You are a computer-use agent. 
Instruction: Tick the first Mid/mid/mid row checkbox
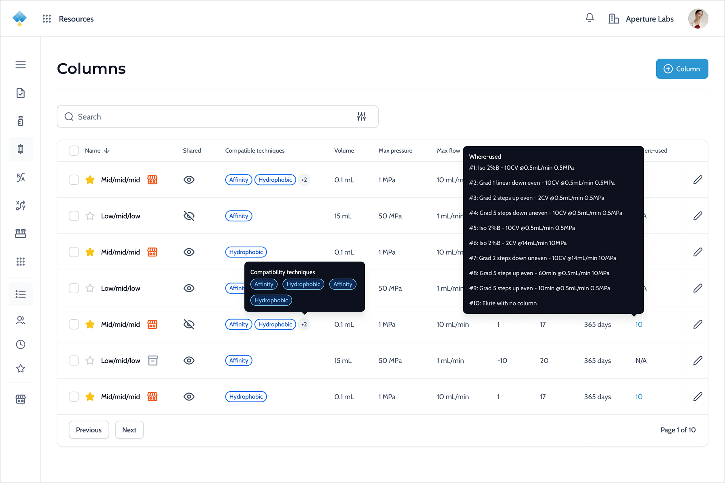74,180
